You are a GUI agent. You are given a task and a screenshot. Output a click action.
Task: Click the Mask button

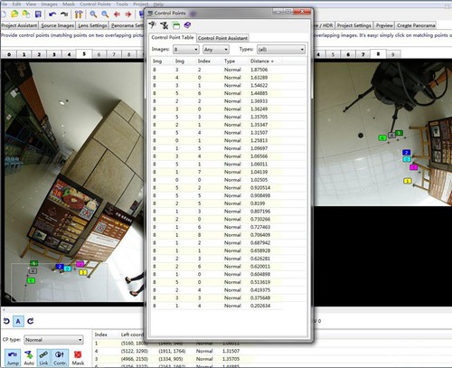pyautogui.click(x=78, y=358)
